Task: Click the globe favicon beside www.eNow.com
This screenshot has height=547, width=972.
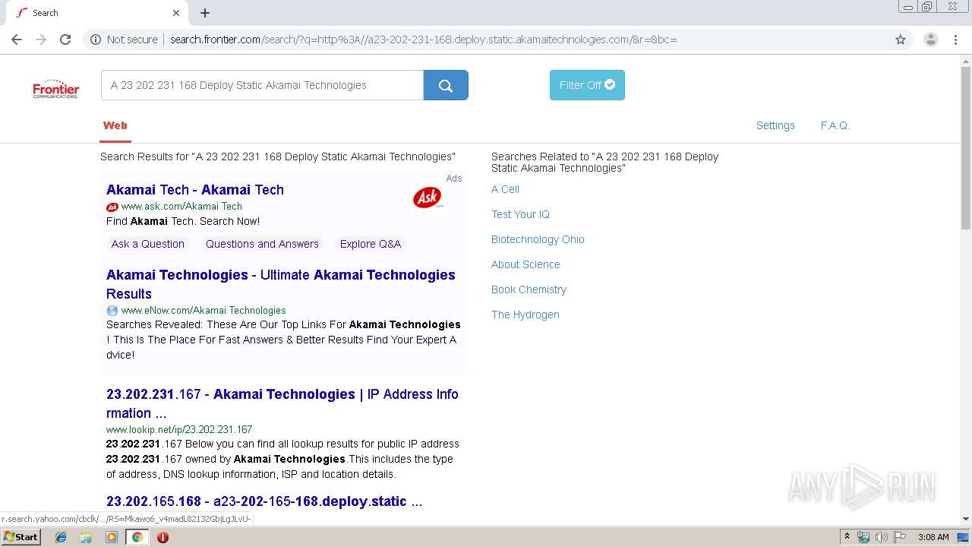Action: (112, 311)
